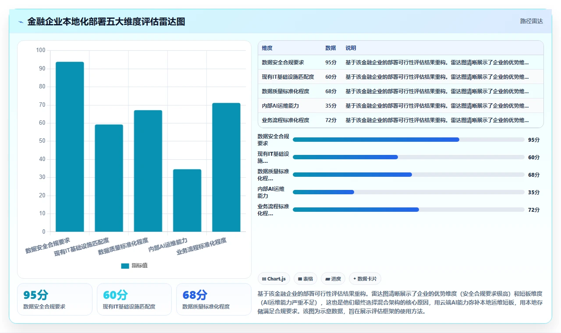Select the 内部AI运维能力 table row cell
The image size is (561, 333).
tap(280, 105)
